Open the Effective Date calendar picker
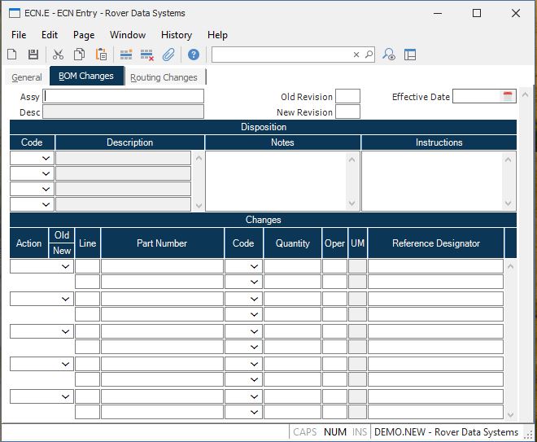 pos(508,96)
